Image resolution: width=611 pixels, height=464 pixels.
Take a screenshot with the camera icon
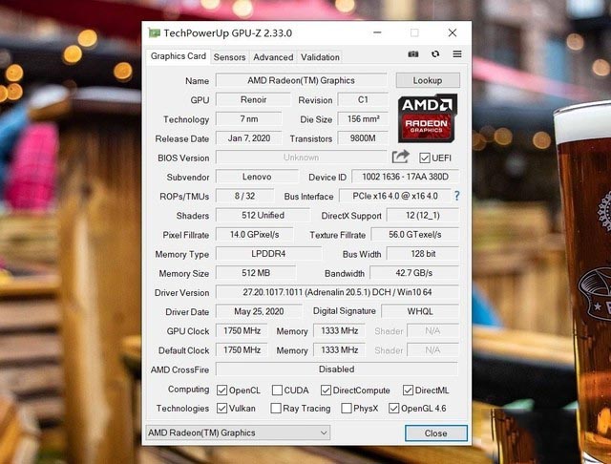413,54
